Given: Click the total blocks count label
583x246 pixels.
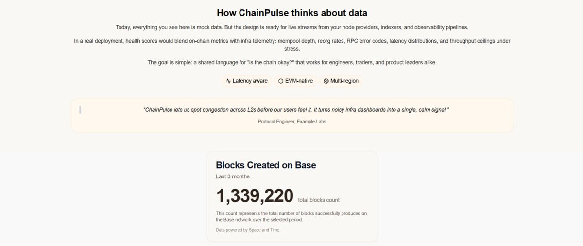Looking at the screenshot, I should pyautogui.click(x=319, y=200).
